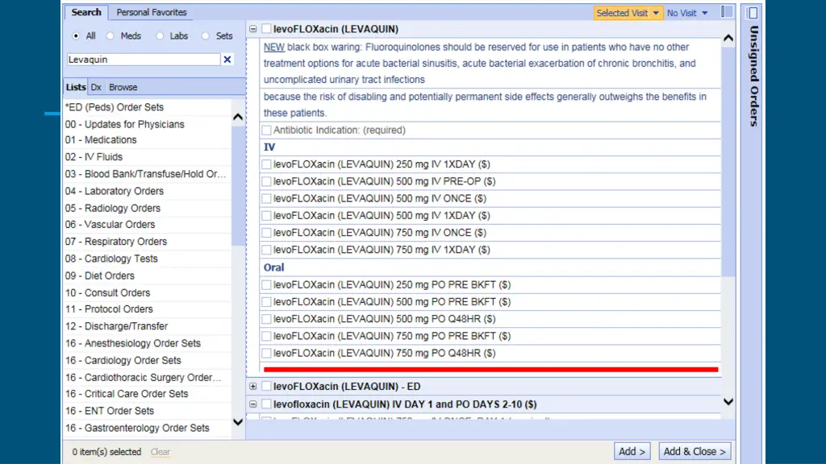The width and height of the screenshot is (826, 464).
Task: Open the No Visit dropdown
Action: 687,13
